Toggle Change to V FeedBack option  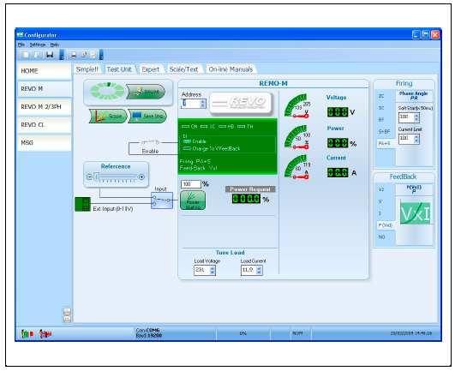(x=211, y=148)
